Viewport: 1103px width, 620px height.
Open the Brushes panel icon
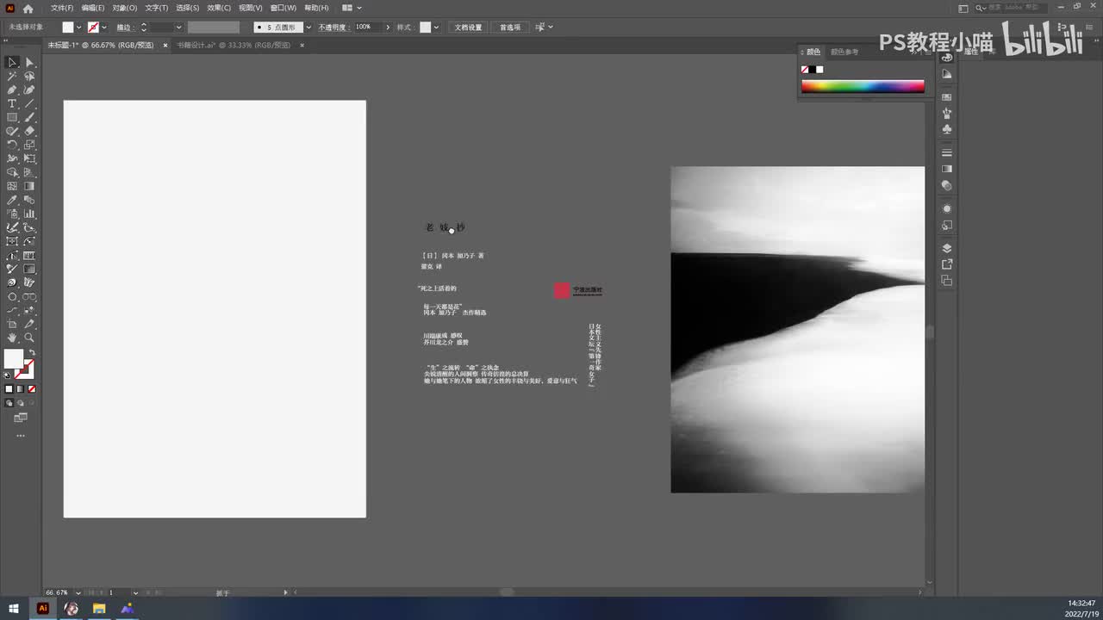pyautogui.click(x=947, y=113)
